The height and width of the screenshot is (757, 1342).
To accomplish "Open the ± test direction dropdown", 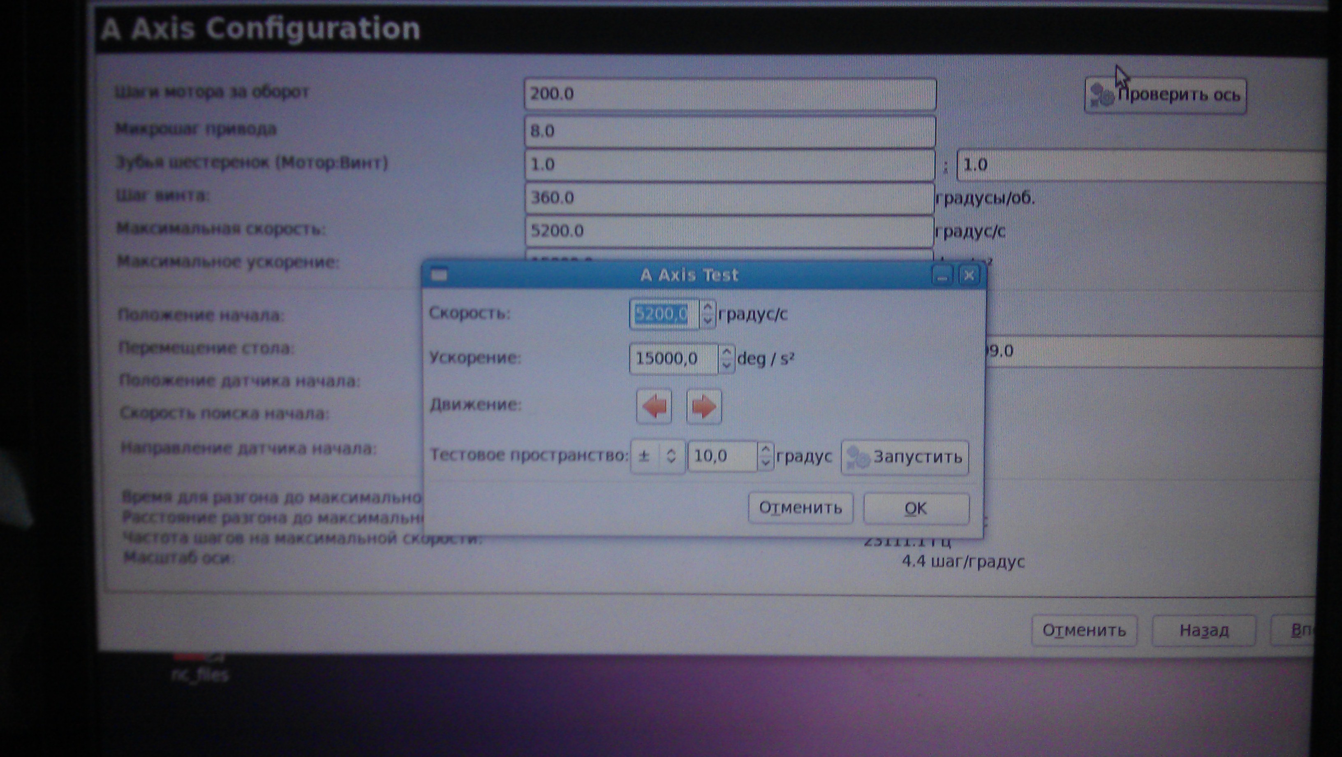I will pos(657,457).
